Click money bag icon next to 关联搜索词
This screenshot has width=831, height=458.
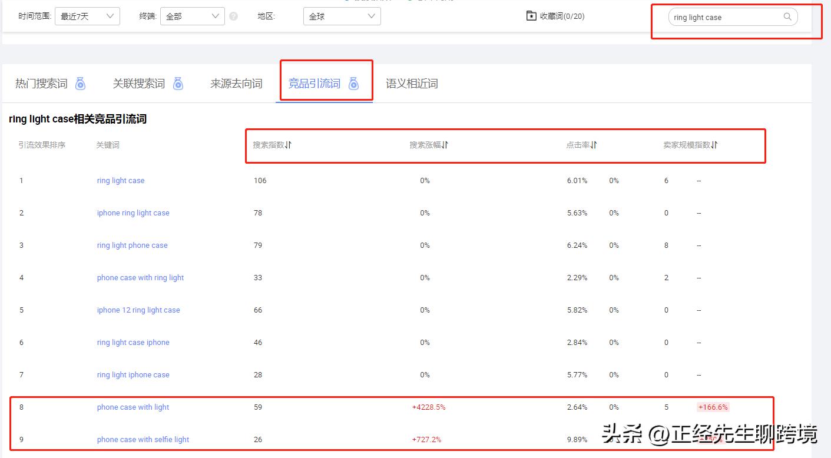(x=178, y=84)
